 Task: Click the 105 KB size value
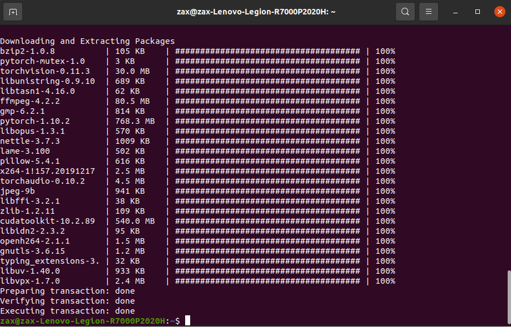pyautogui.click(x=130, y=52)
